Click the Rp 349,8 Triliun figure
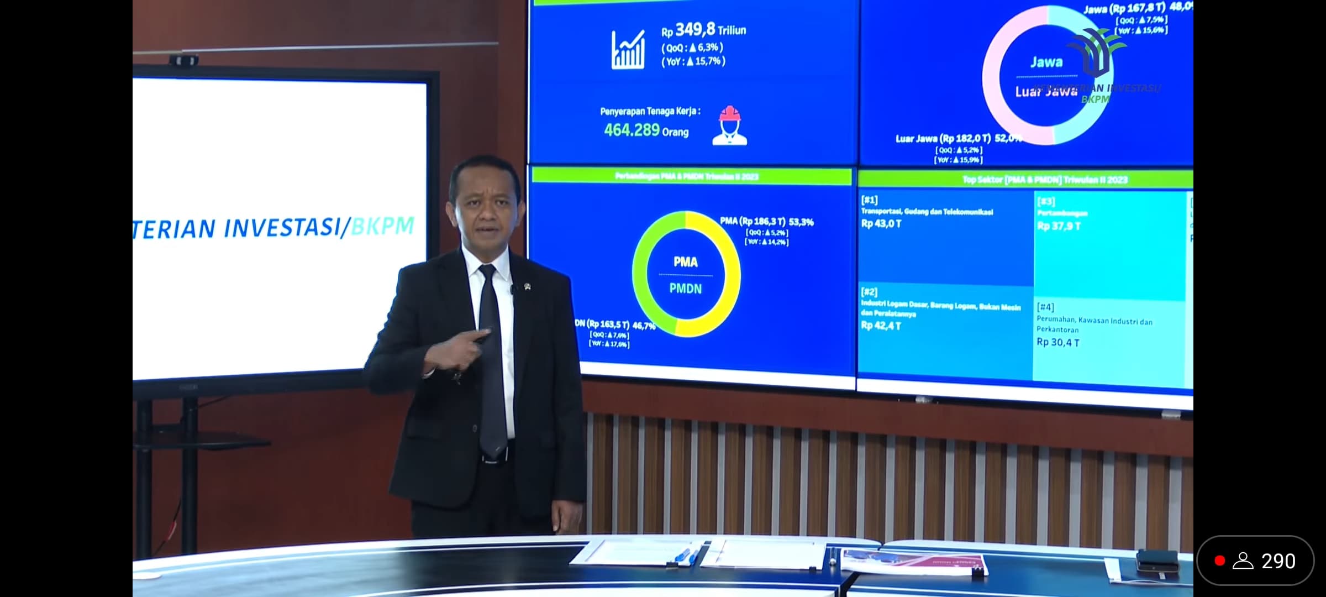The image size is (1326, 597). (x=702, y=30)
